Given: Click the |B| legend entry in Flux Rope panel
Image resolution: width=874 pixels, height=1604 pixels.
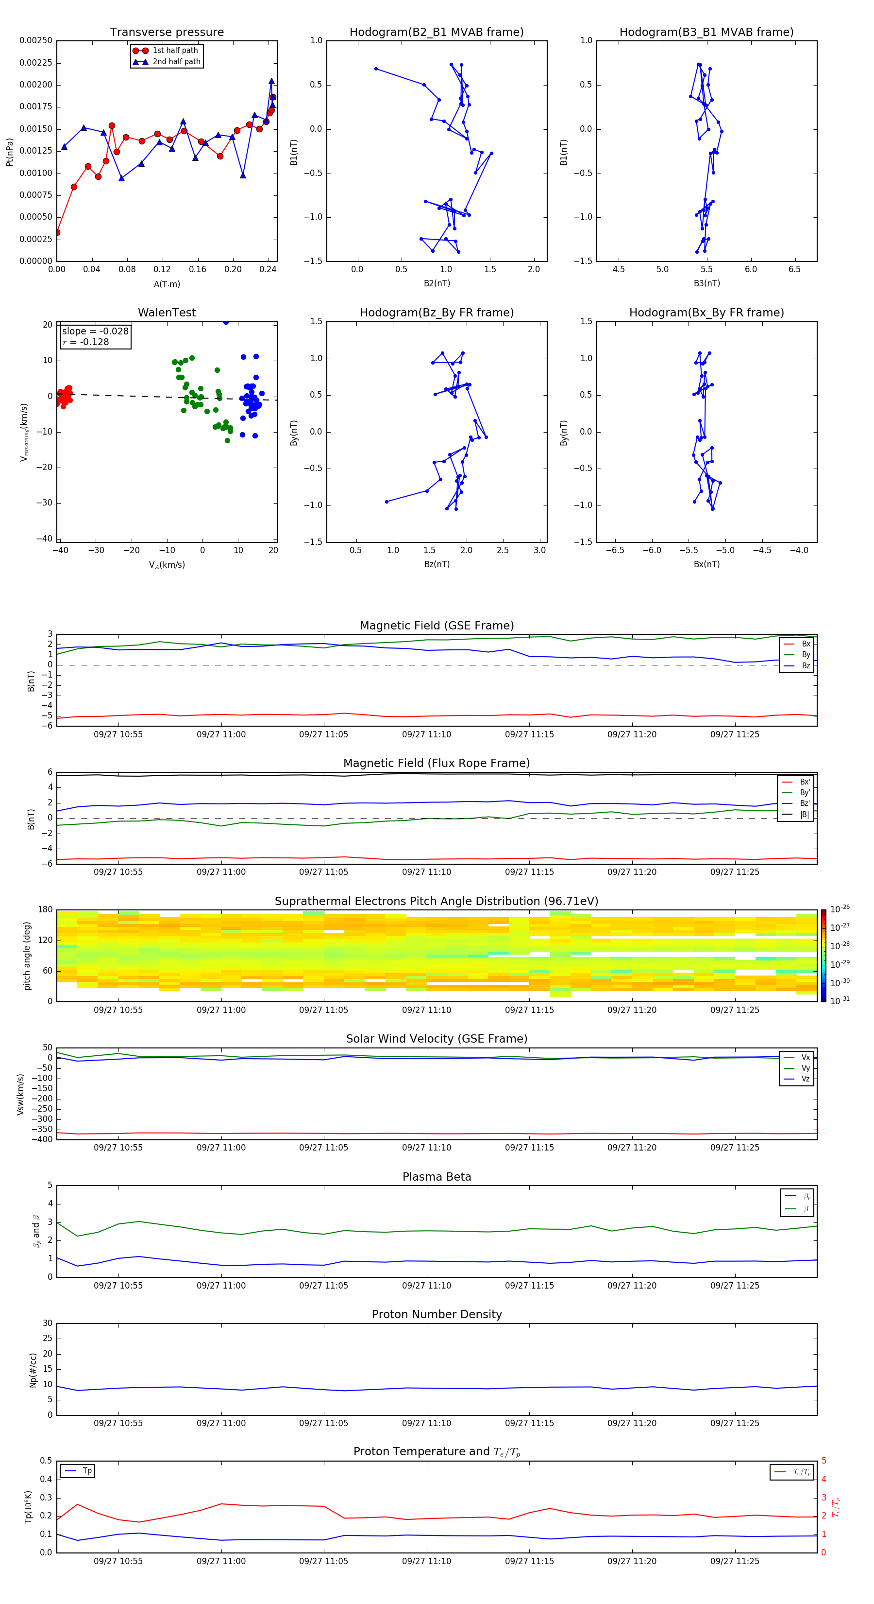Looking at the screenshot, I should [x=796, y=815].
